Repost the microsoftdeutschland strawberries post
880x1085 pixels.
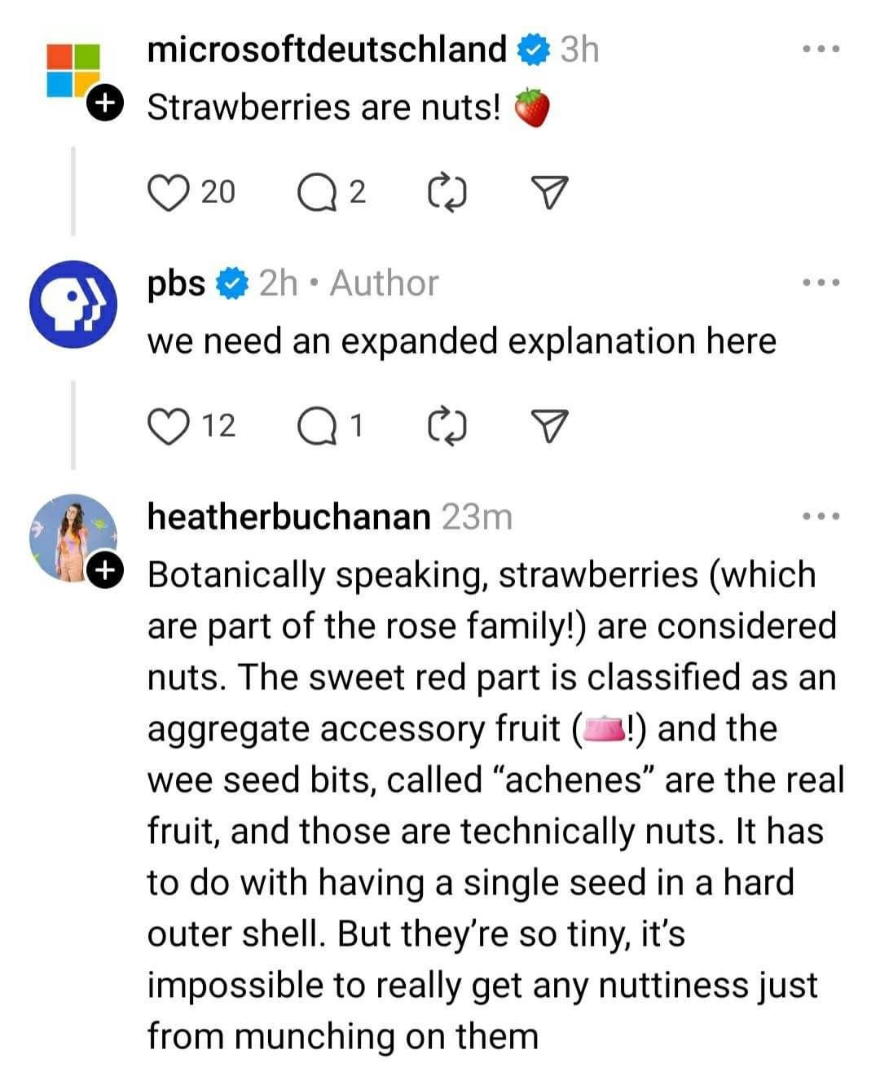pyautogui.click(x=447, y=192)
